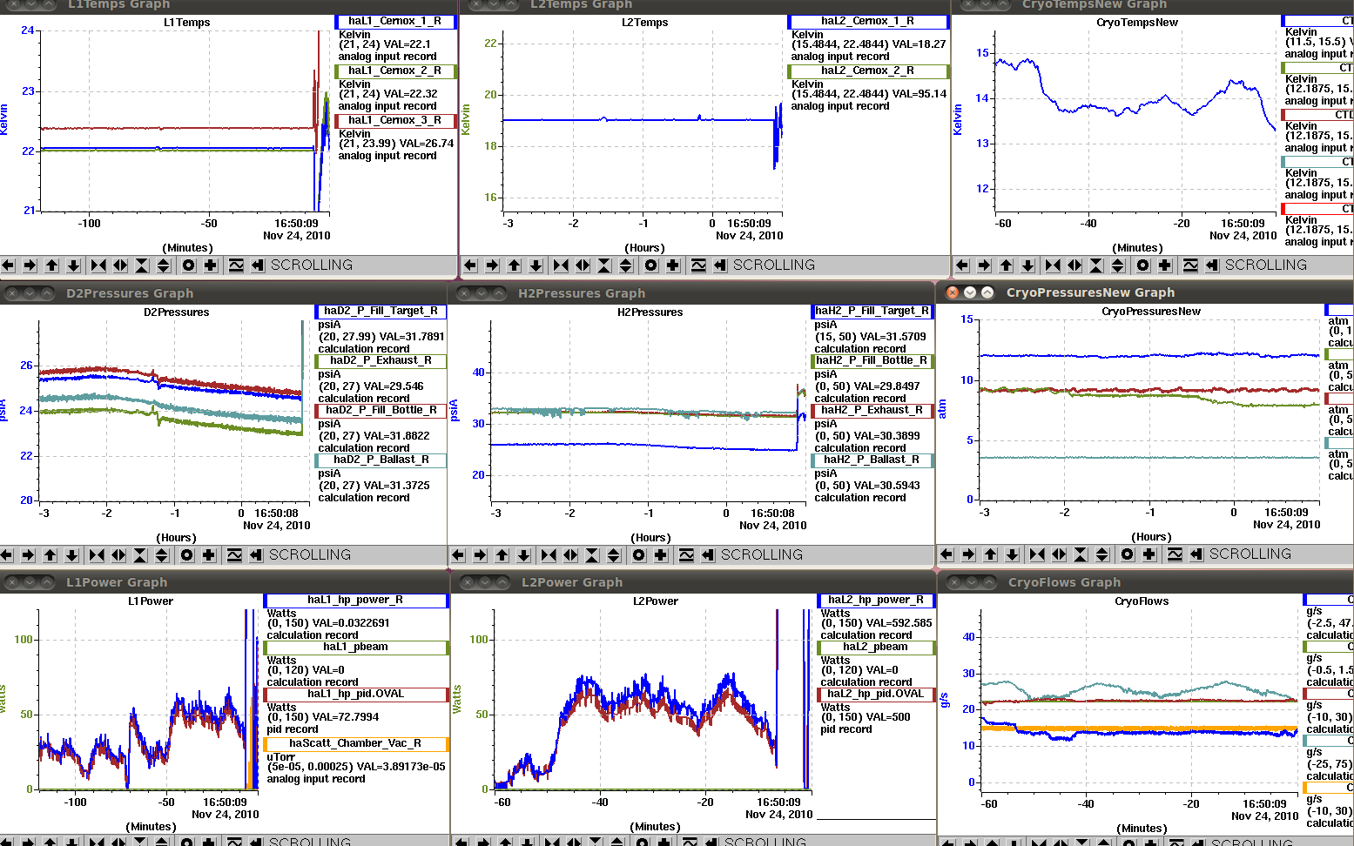Click the plus icon in CryoPressuresNew toolbar
The image size is (1354, 846).
coord(1149,554)
